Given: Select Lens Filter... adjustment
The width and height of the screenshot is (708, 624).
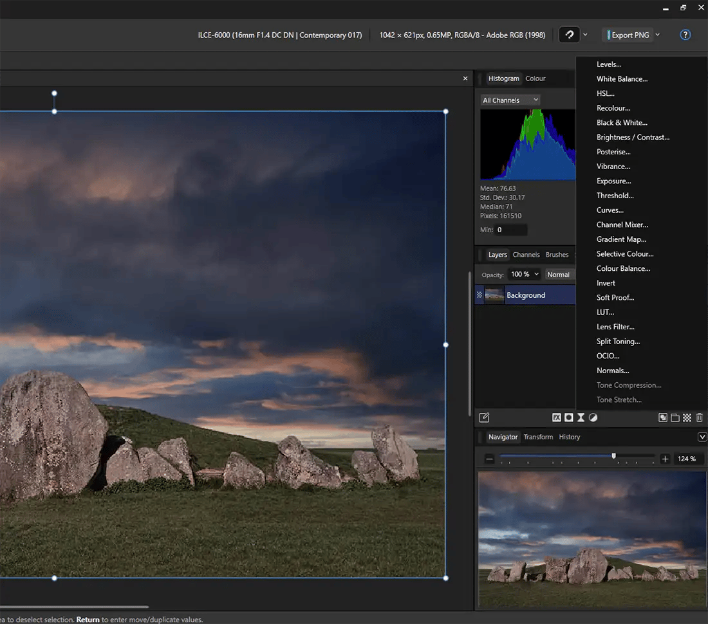Looking at the screenshot, I should point(615,327).
